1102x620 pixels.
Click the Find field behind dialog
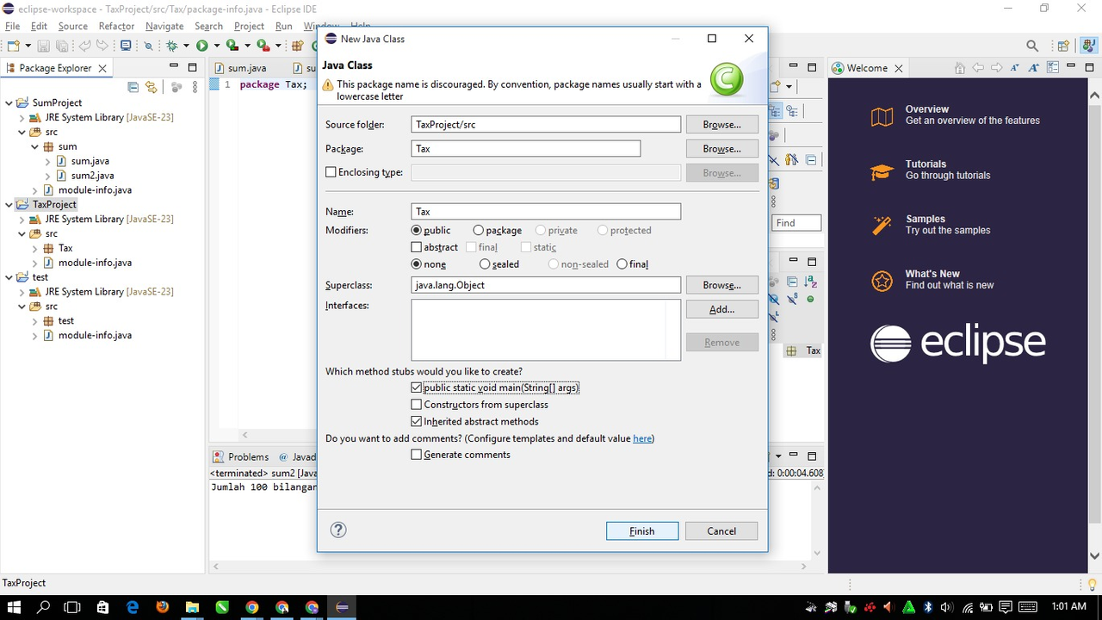(x=796, y=223)
